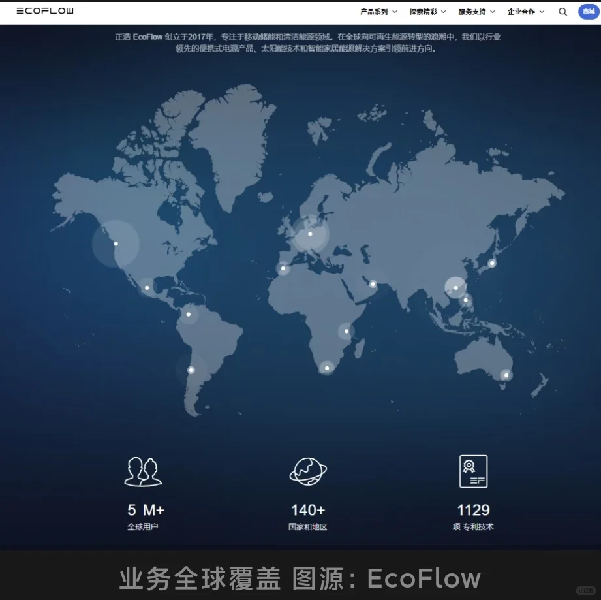The image size is (601, 600).
Task: Expand the 企业合作 dropdown chevron
Action: (x=542, y=12)
